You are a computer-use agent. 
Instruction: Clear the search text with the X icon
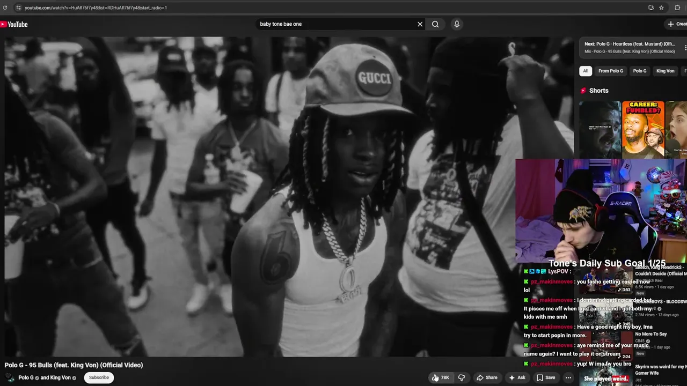(420, 24)
